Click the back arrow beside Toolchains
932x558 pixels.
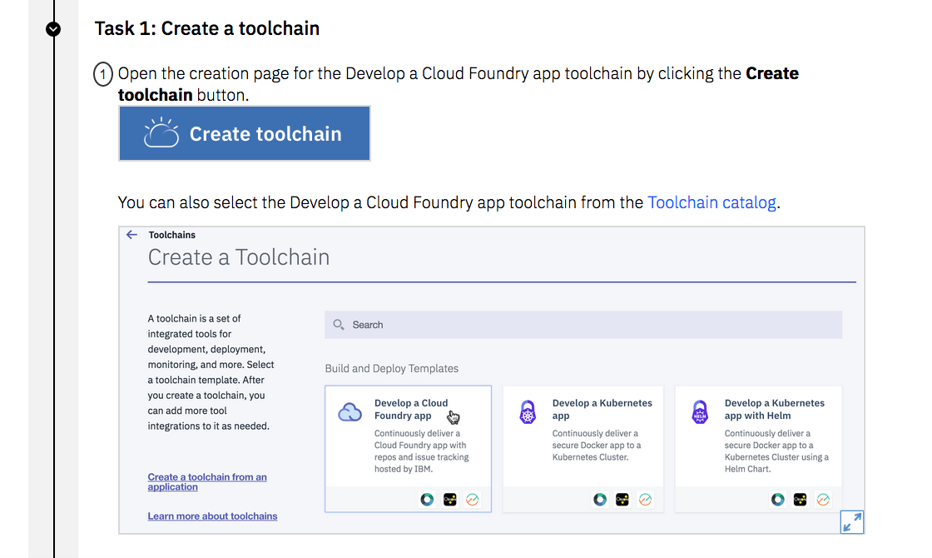click(x=132, y=234)
